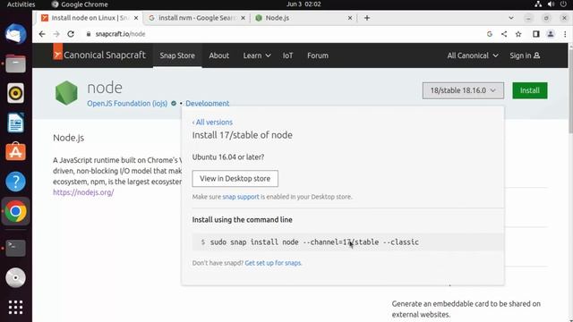Screen dimensions: 573x322
Task: Go back using the browser back arrow
Action: coord(42,34)
